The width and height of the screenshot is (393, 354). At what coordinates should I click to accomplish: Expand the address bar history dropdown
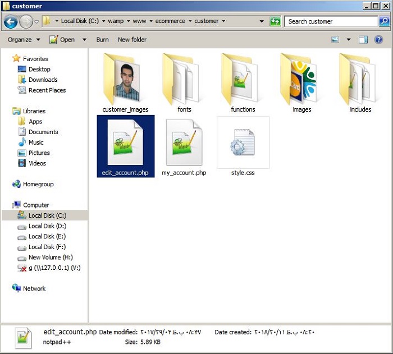(262, 21)
